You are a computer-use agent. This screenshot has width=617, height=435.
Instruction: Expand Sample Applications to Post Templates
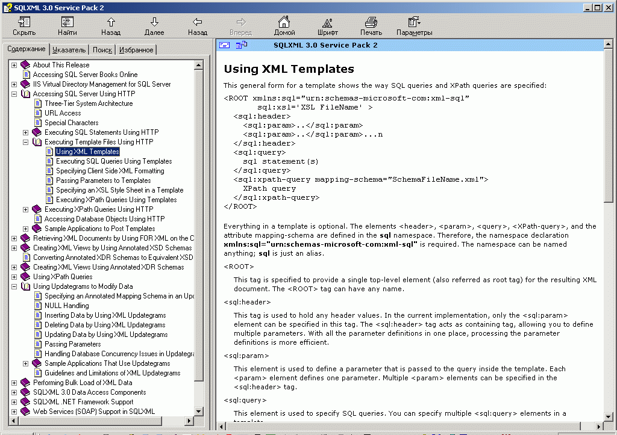coord(25,229)
